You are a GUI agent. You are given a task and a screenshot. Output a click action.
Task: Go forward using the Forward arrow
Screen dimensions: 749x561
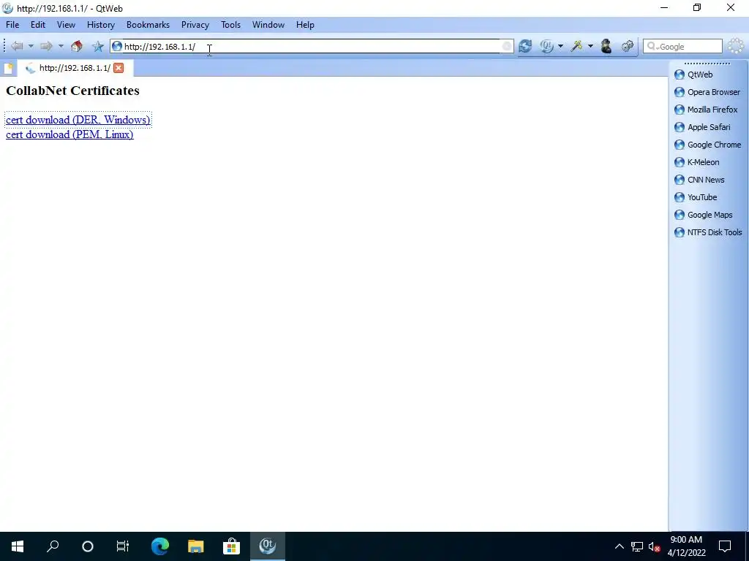(x=46, y=46)
